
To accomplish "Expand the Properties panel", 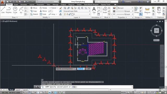I will tap(122, 17).
